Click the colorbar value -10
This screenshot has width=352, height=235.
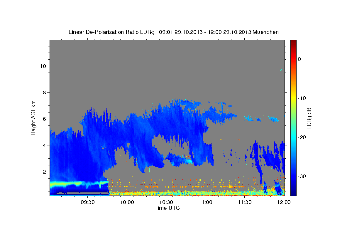pyautogui.click(x=302, y=98)
